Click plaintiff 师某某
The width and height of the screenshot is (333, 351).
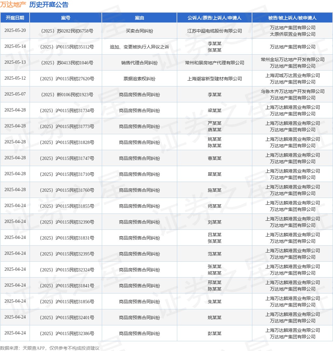pyautogui.click(x=215, y=206)
